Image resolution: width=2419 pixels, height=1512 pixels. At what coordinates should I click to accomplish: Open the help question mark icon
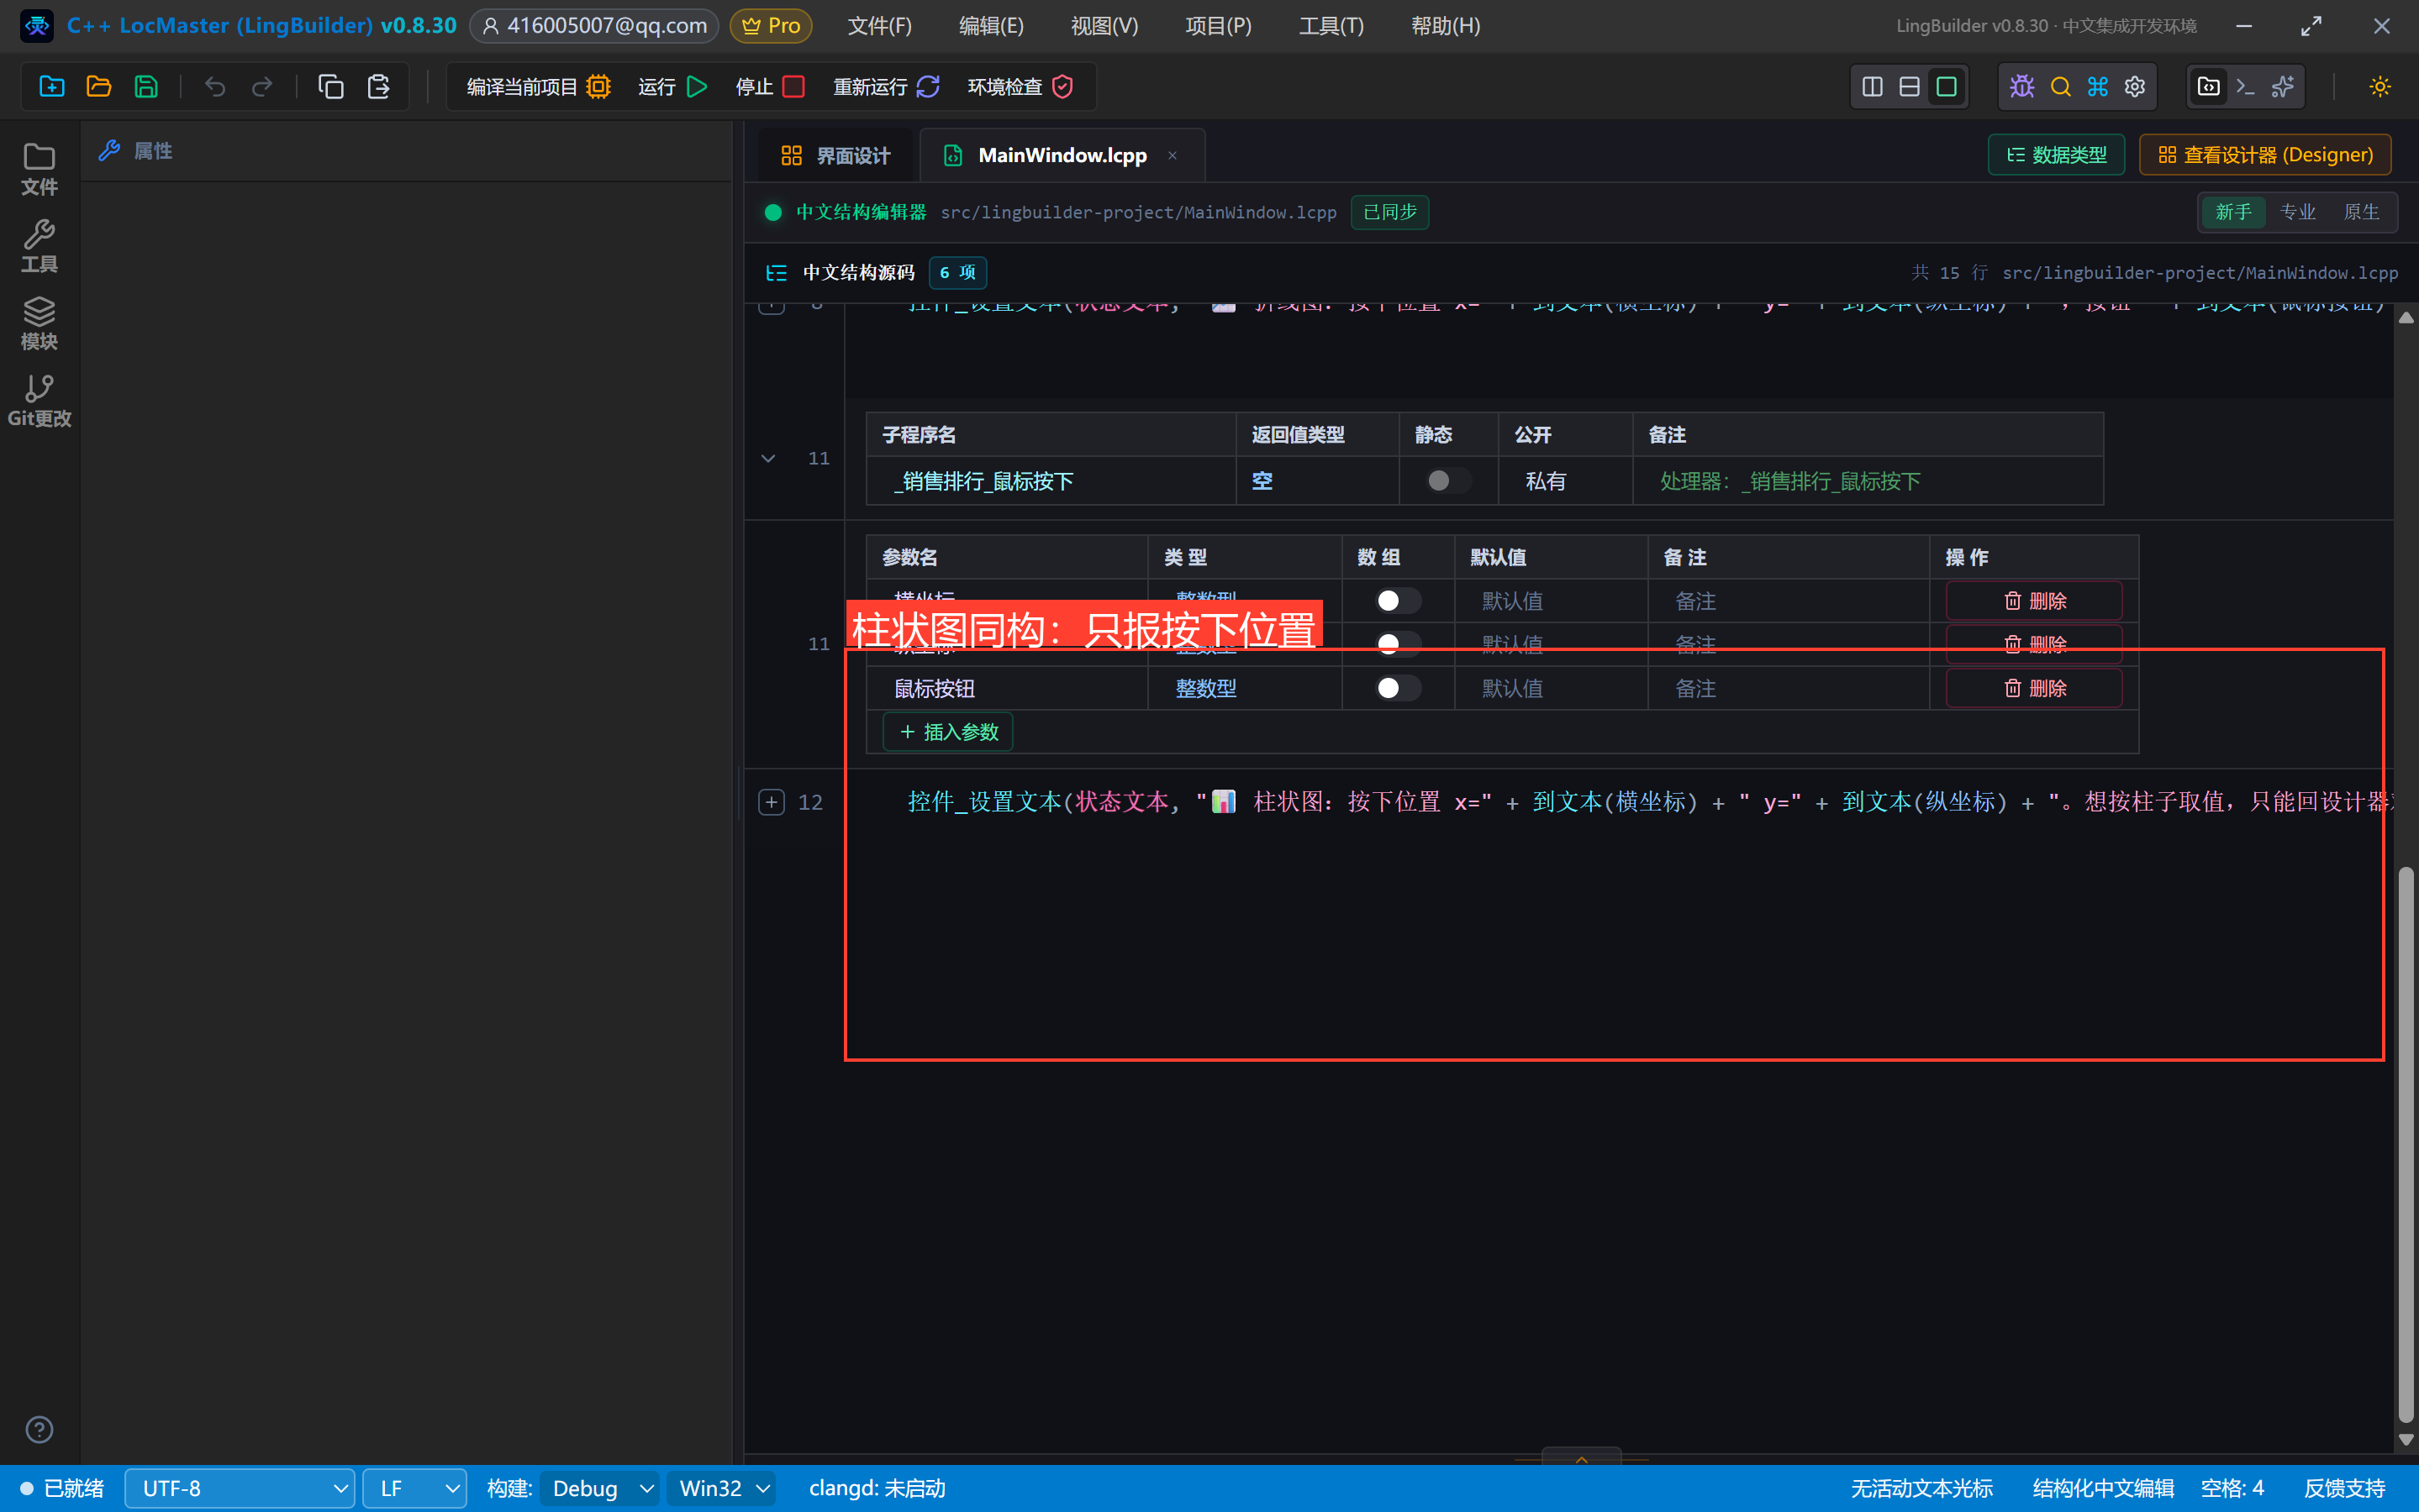39,1429
